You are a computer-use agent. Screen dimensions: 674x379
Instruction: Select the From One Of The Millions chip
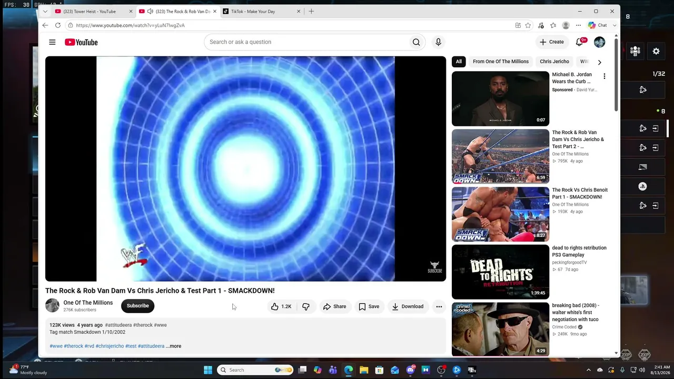tap(501, 62)
